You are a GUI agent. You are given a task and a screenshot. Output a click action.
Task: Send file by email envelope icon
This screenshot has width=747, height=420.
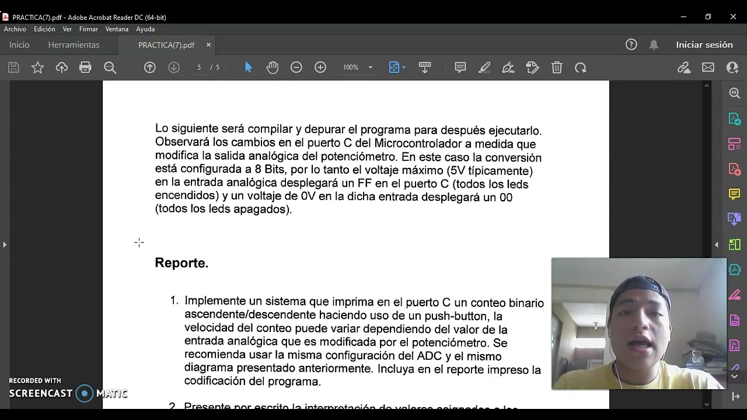point(708,68)
